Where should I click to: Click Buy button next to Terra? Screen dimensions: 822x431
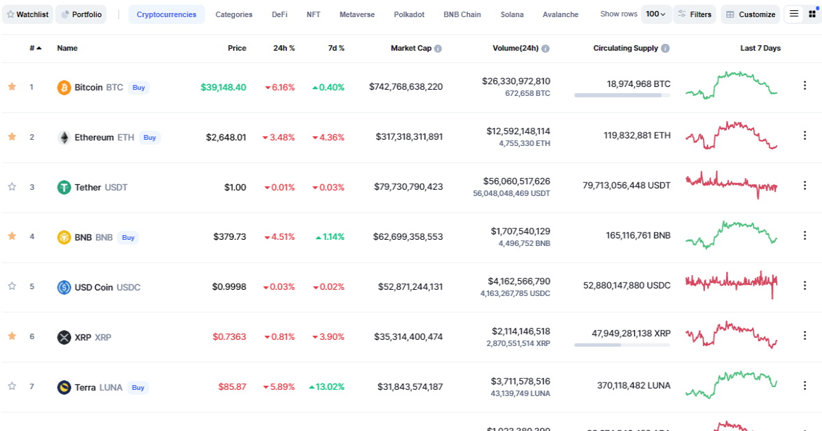pyautogui.click(x=138, y=387)
